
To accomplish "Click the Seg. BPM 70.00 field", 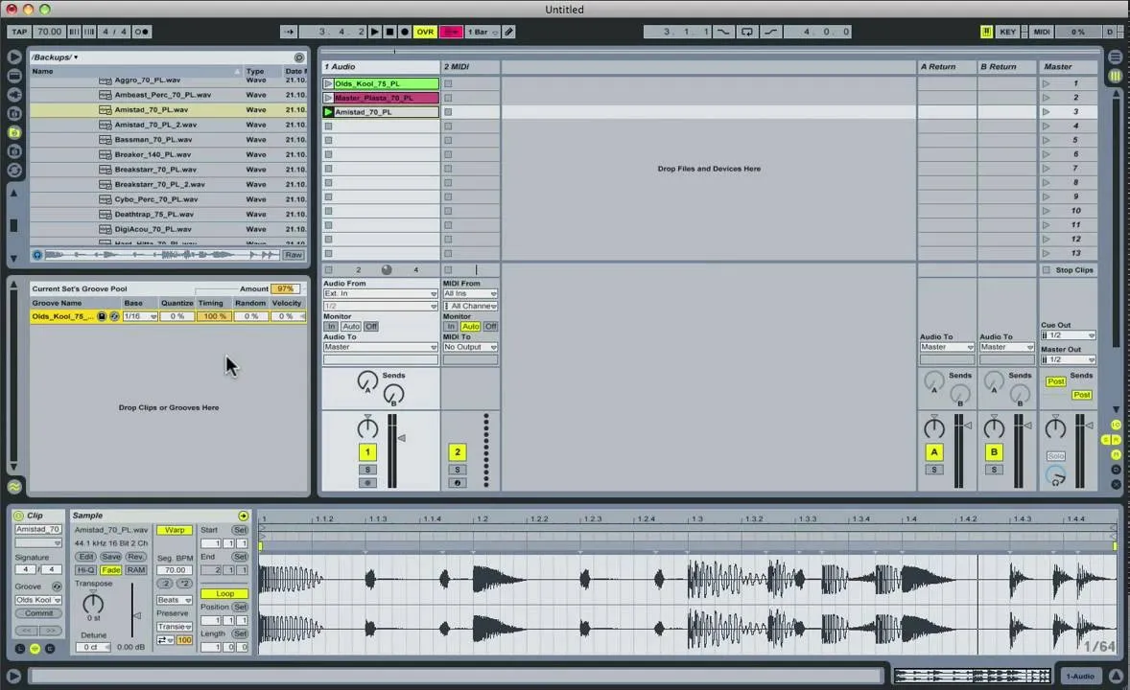I will click(x=175, y=569).
